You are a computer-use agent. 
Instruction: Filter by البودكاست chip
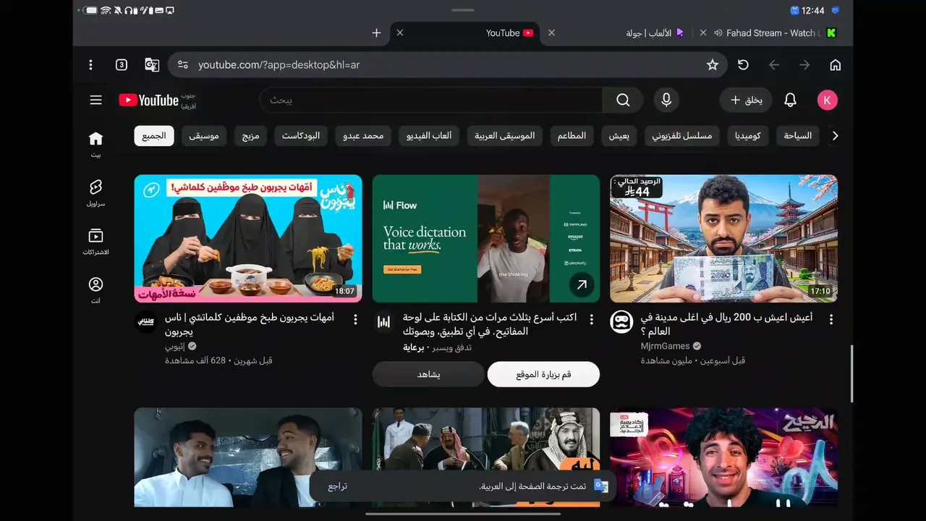[x=301, y=136]
